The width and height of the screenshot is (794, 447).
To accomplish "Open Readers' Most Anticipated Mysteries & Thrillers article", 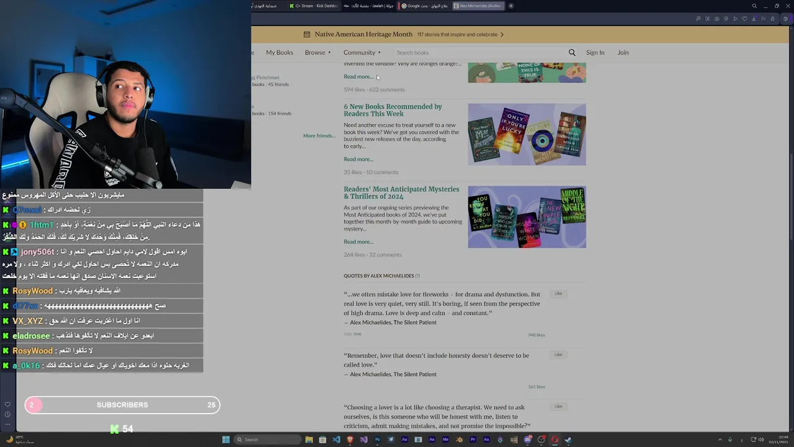I will pos(401,192).
